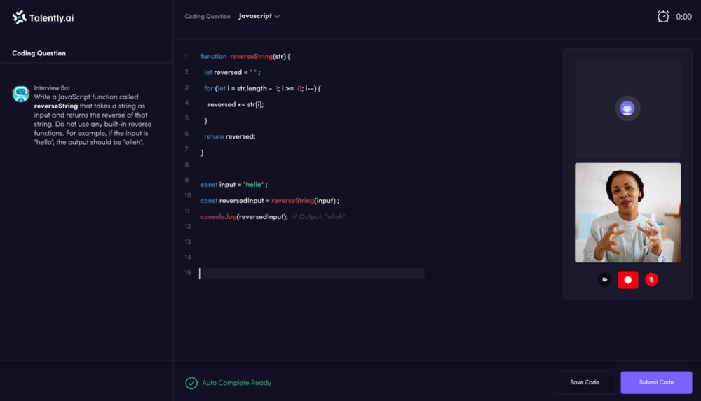This screenshot has width=701, height=401.
Task: Click the 'let reversed' code line
Action: 232,72
